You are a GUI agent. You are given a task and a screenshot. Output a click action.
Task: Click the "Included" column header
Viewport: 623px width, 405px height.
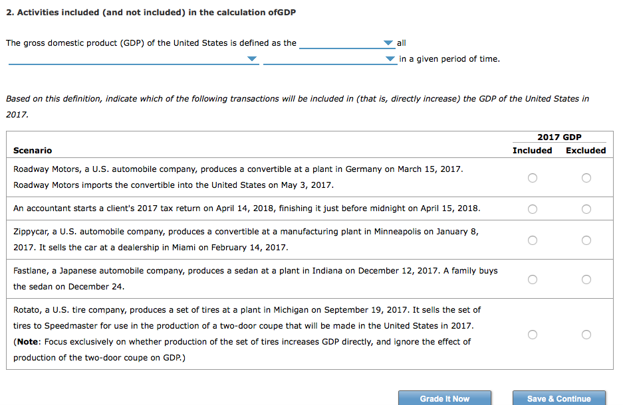click(532, 151)
